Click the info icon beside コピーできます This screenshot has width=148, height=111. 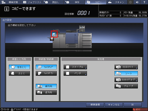[7, 9]
